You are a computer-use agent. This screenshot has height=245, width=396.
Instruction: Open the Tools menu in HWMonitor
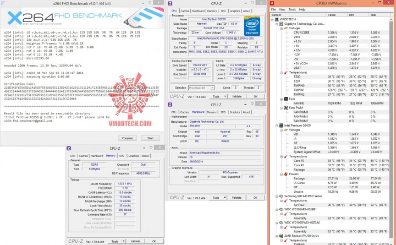[292, 9]
